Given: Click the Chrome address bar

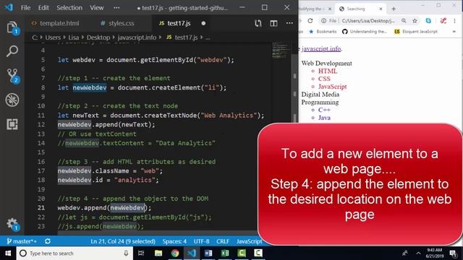Looking at the screenshot, I should (x=368, y=21).
